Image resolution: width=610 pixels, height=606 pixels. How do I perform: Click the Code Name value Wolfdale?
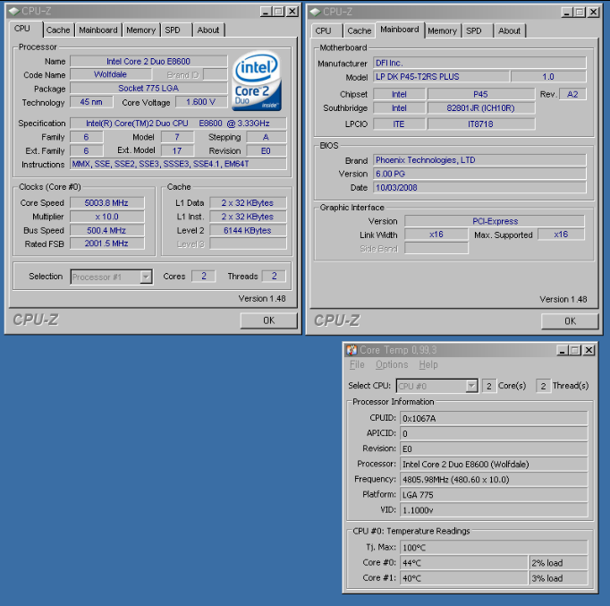coord(111,74)
